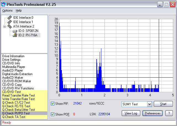Open the Help menu

19,10
